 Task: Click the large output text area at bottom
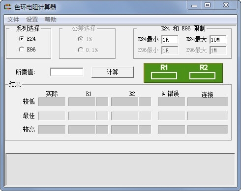click(x=120, y=169)
